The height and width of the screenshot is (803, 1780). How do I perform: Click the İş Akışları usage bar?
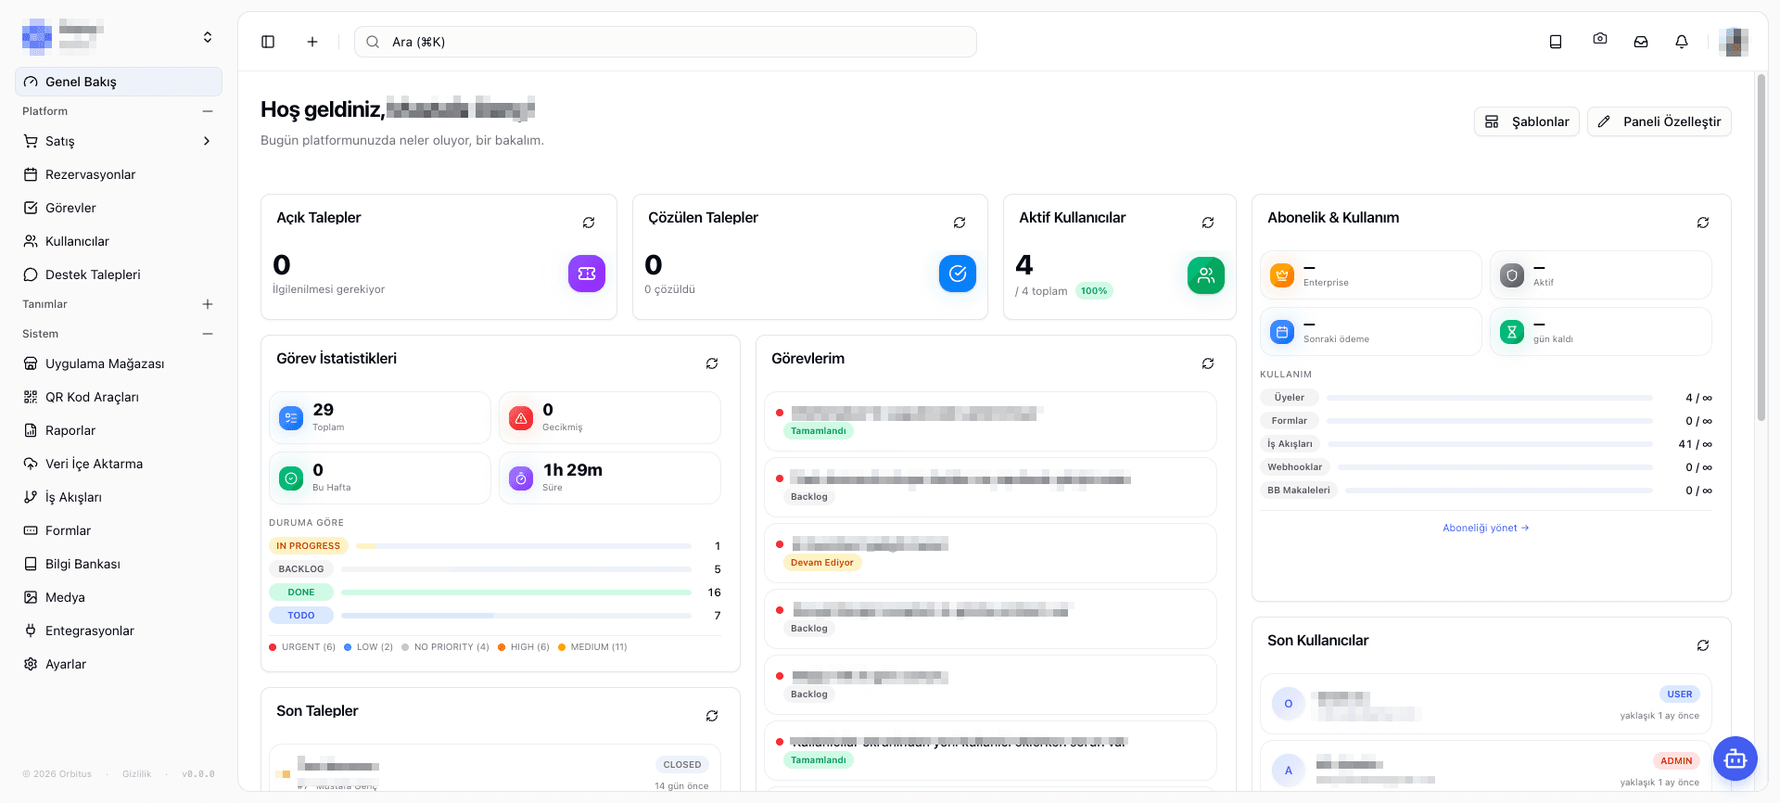point(1490,444)
